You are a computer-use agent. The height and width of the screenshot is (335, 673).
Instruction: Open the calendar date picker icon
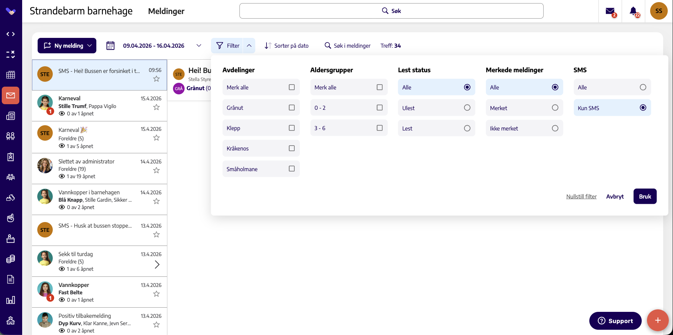point(110,46)
